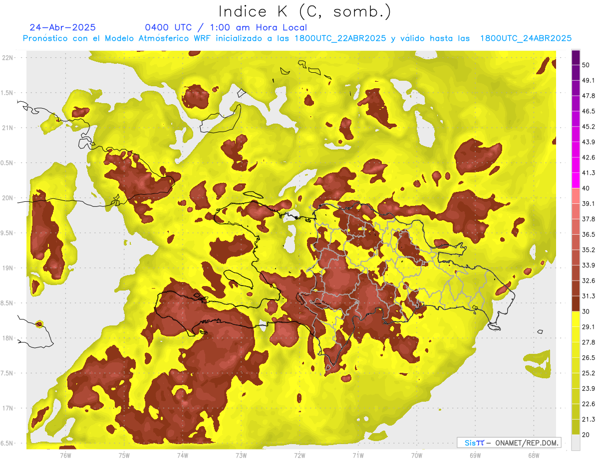Image resolution: width=599 pixels, height=462 pixels.
Task: Click the colorbar value '42.6'
Action: (x=588, y=158)
